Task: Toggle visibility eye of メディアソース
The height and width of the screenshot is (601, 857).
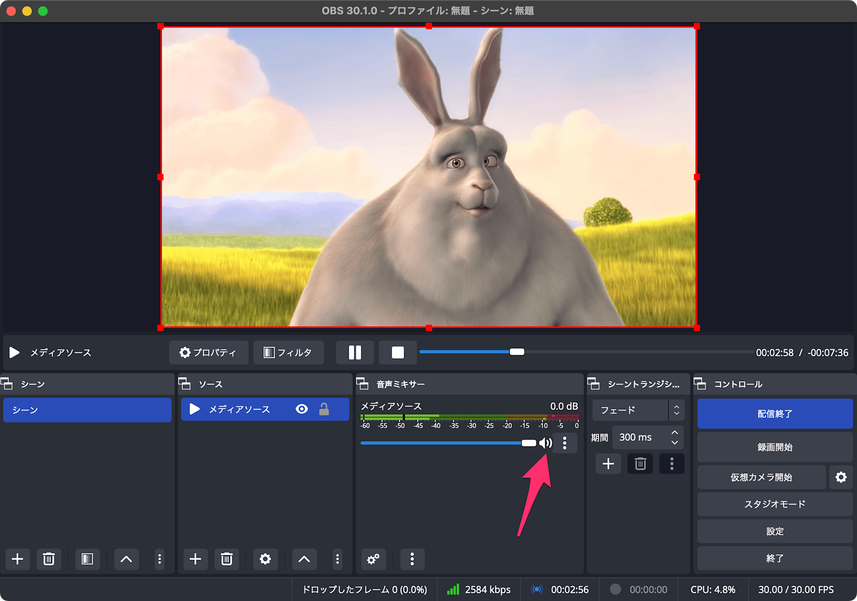Action: [x=302, y=409]
